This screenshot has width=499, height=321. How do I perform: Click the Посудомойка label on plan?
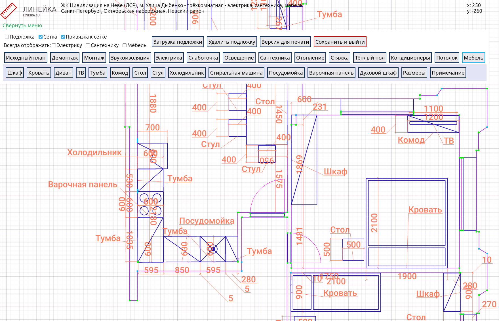[x=207, y=221]
